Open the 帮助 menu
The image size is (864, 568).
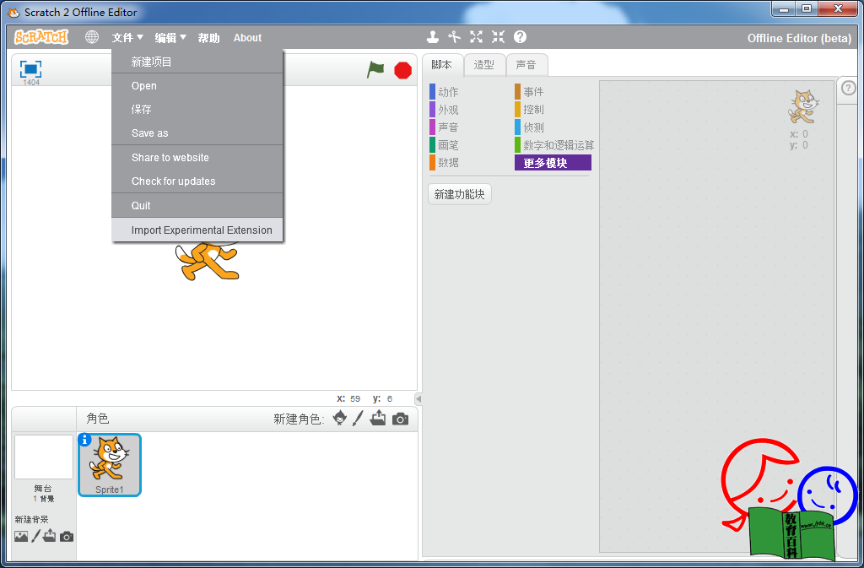coord(209,37)
